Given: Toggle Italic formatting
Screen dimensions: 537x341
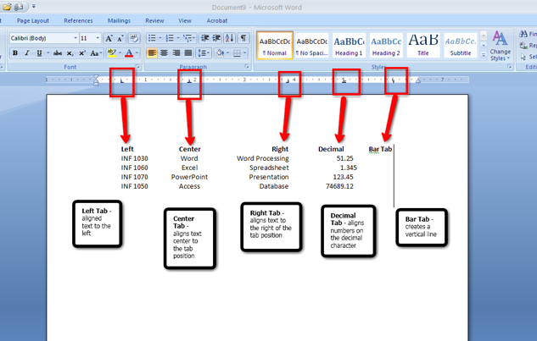Looking at the screenshot, I should (27, 53).
